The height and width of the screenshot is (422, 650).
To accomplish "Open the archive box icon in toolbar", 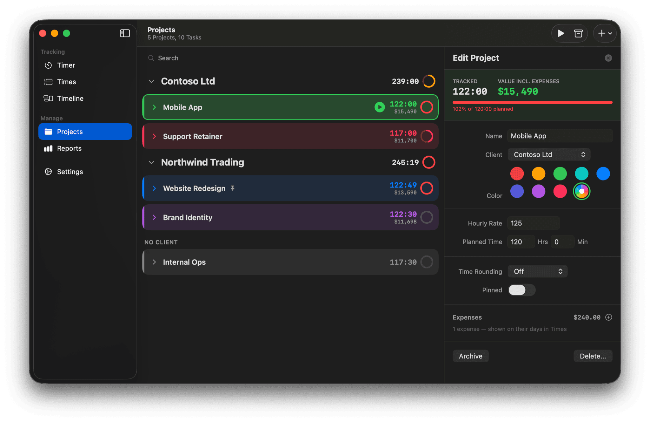I will point(578,33).
